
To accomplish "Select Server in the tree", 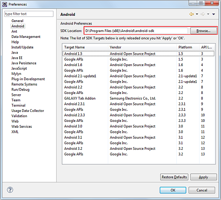I will 16,95.
